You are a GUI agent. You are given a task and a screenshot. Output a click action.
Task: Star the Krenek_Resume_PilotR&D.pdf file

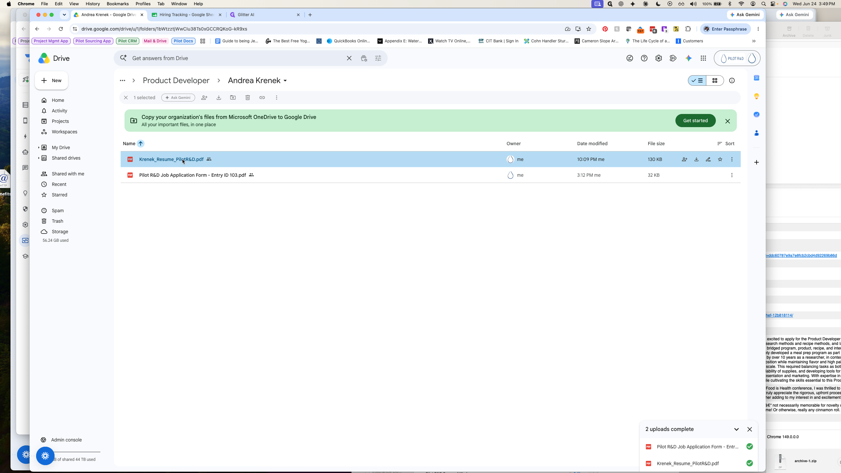coord(720,159)
